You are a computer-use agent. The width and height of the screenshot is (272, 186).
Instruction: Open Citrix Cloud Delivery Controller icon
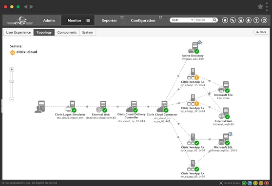132,107
